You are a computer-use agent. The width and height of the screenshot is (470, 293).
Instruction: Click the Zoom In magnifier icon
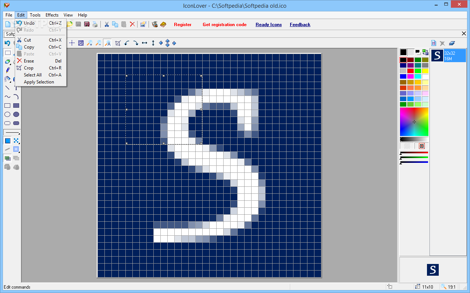click(x=90, y=43)
